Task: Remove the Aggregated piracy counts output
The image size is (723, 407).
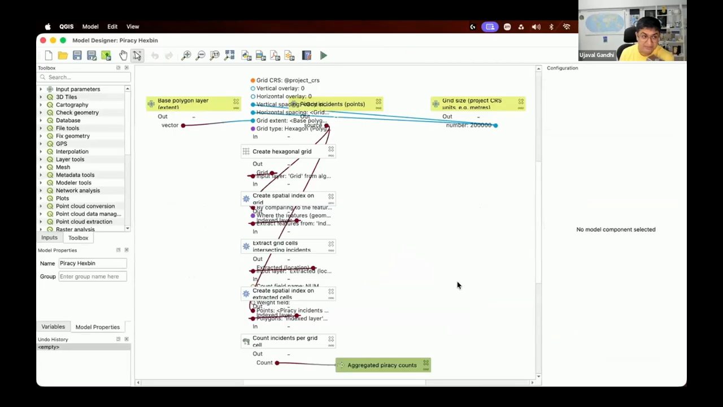Action: pos(426,363)
